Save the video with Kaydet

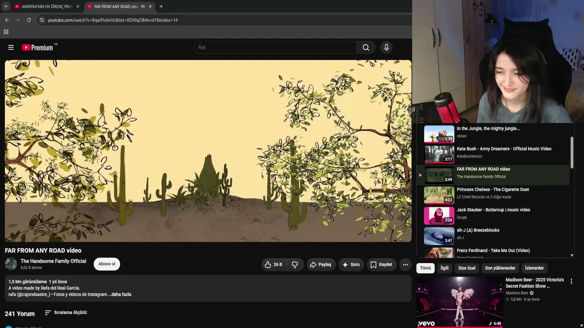381,265
